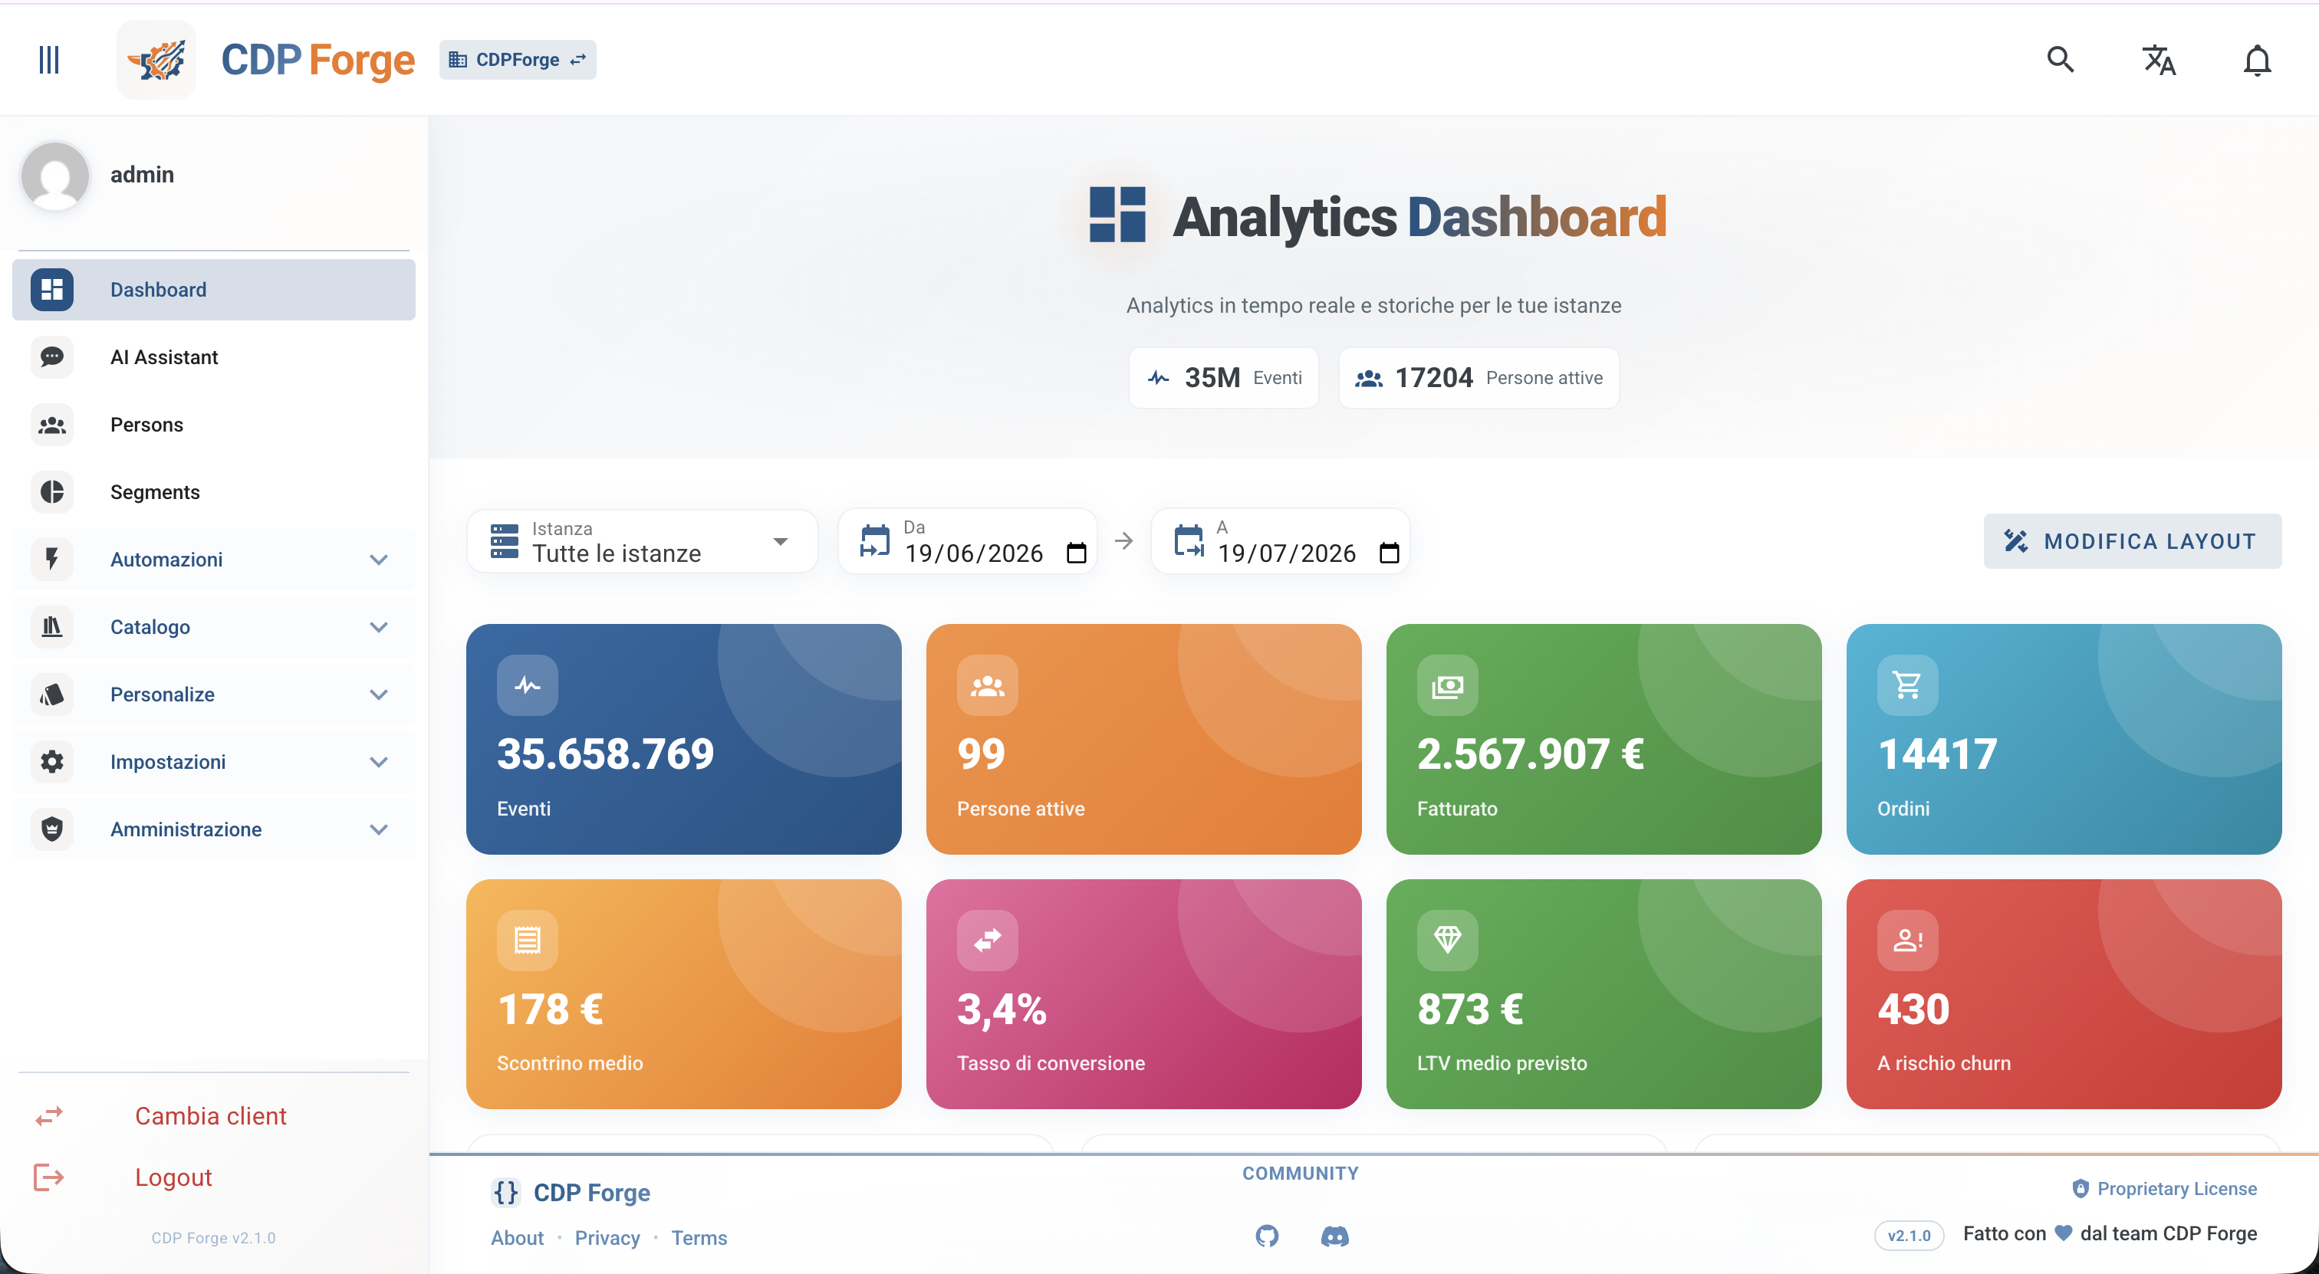Expand the Automazioni chevron
The image size is (2319, 1274).
click(379, 560)
